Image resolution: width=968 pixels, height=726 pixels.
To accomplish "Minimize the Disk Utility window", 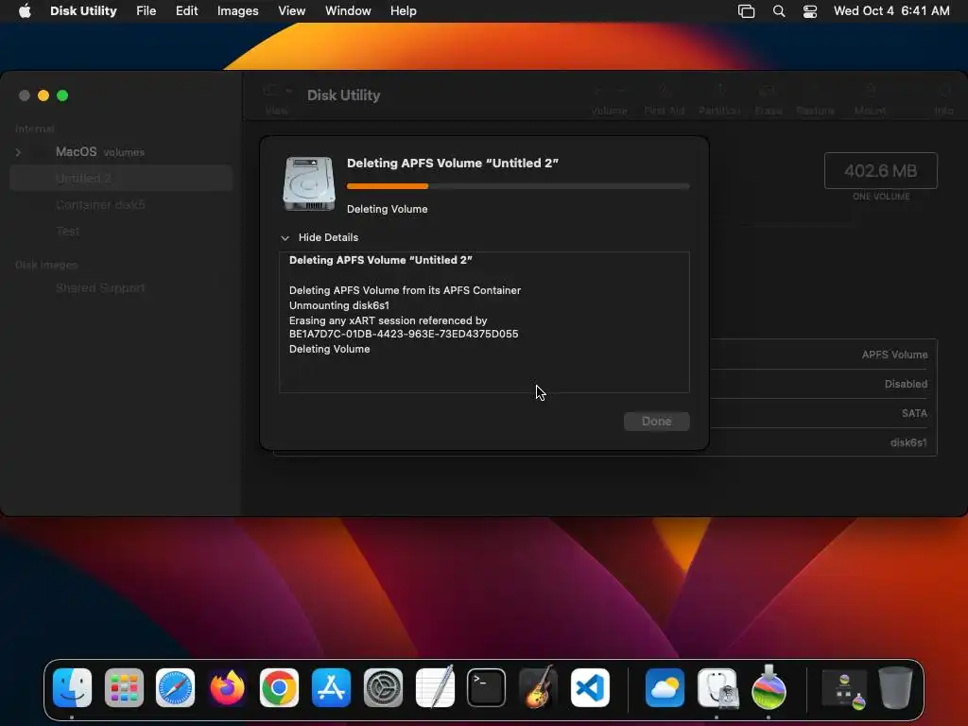I will 43,95.
